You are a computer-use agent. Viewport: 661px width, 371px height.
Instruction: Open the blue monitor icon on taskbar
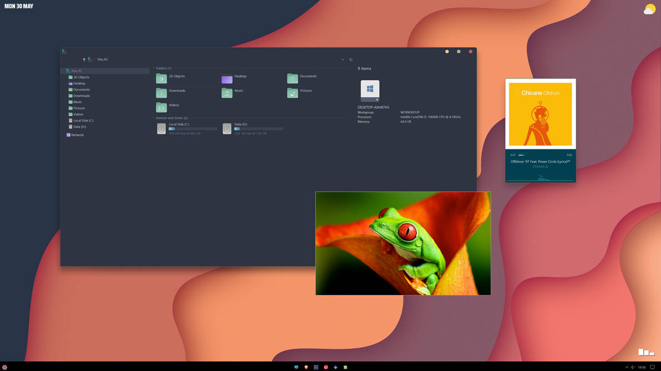pos(296,367)
